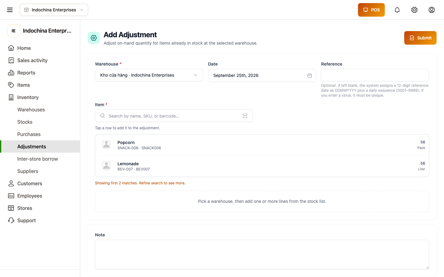
Task: Click the Sales activity receipt icon
Action: tap(11, 60)
